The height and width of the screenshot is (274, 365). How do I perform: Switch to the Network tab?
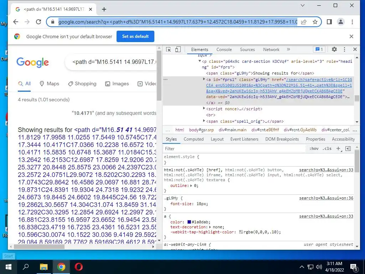click(x=271, y=49)
